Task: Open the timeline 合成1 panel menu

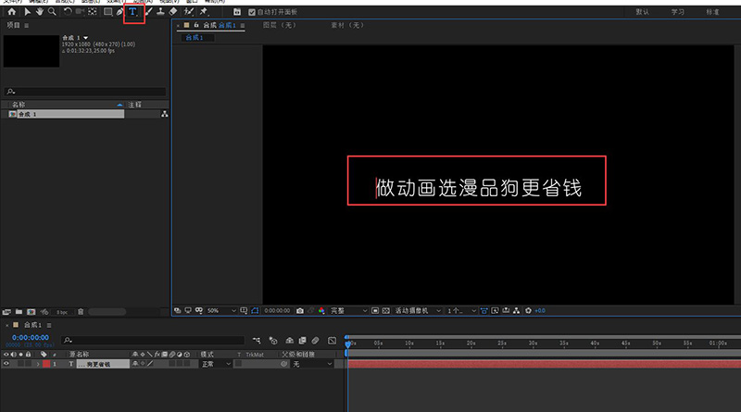Action: (x=49, y=325)
